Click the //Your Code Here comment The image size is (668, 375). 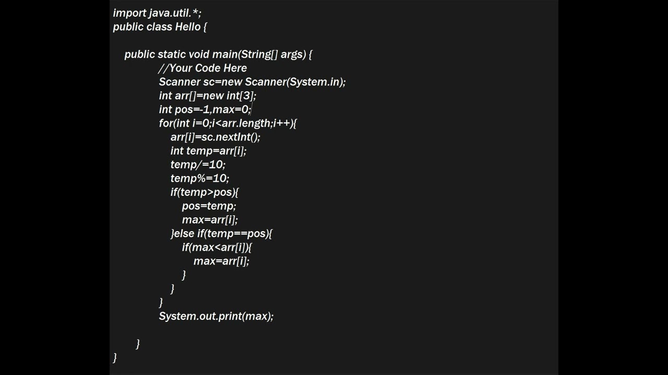click(x=202, y=68)
